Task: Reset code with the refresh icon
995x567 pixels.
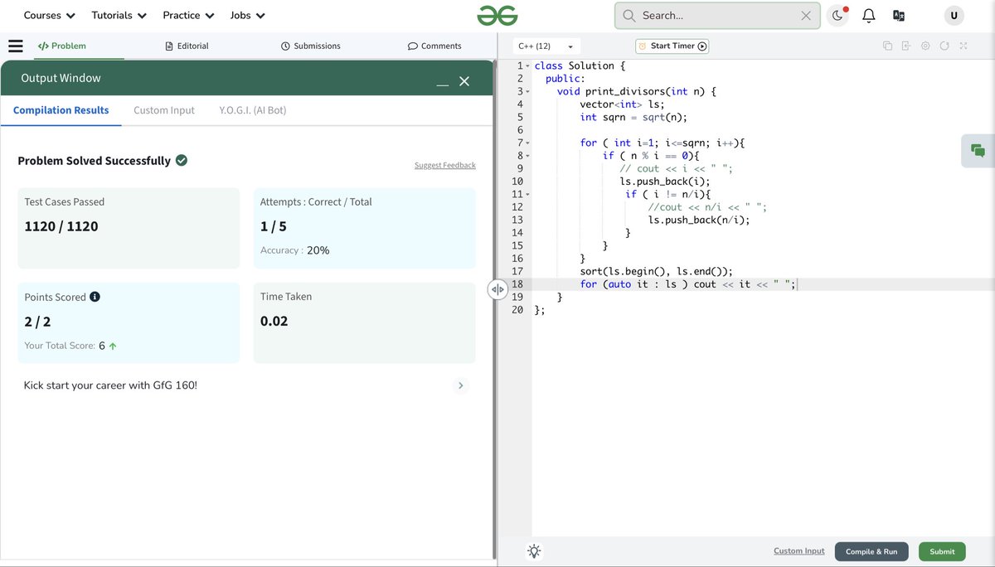Action: [944, 46]
